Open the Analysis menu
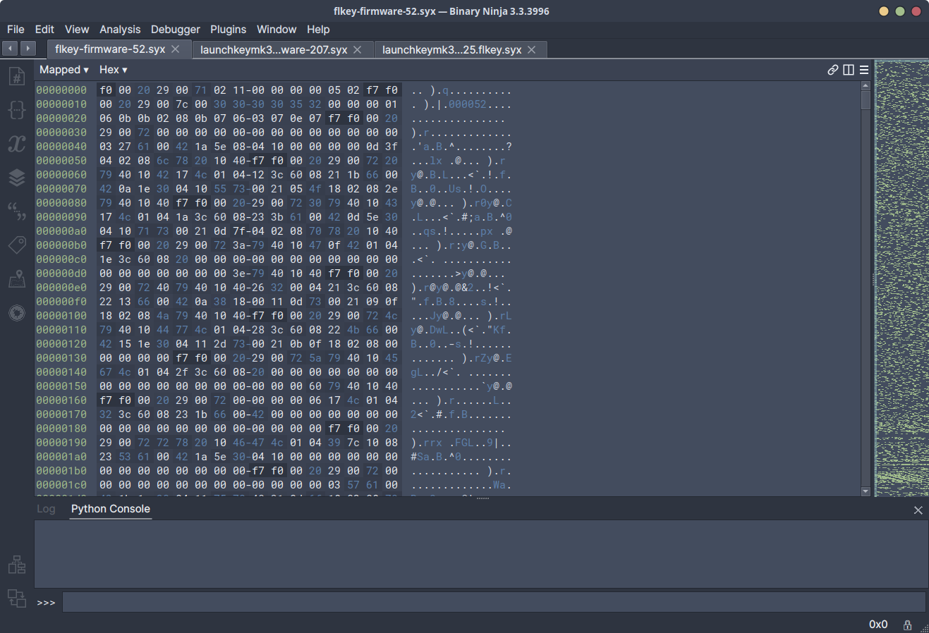The height and width of the screenshot is (633, 929). [120, 30]
